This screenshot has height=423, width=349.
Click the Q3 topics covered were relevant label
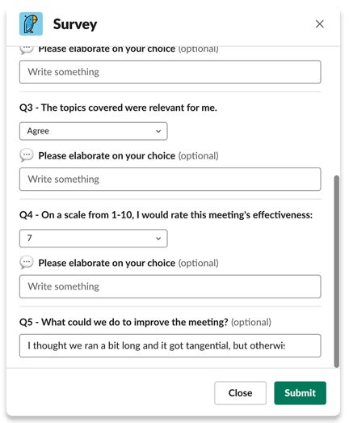[x=118, y=108]
